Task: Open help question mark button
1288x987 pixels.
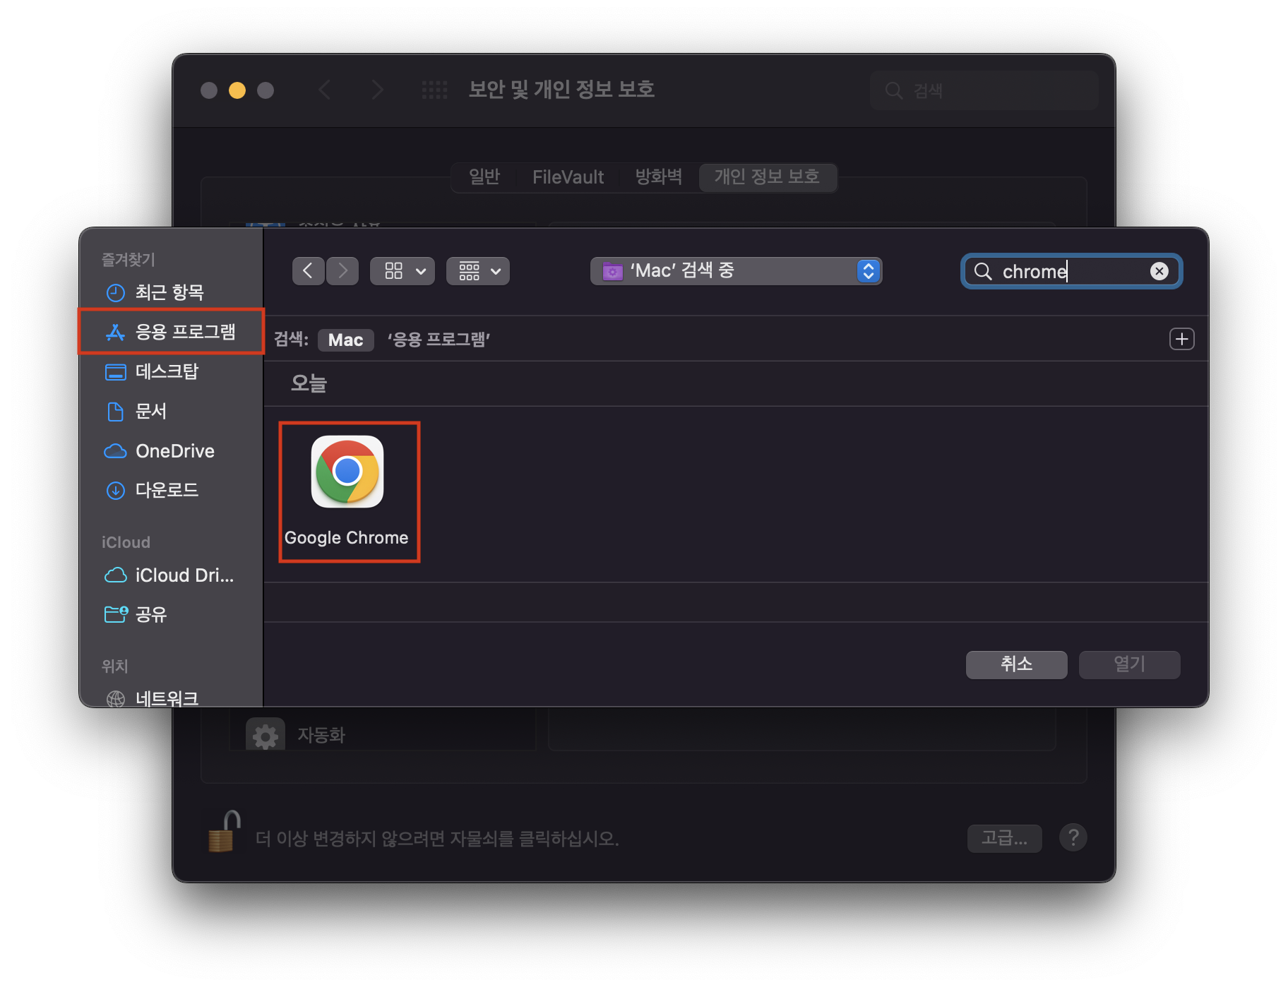Action: tap(1073, 838)
